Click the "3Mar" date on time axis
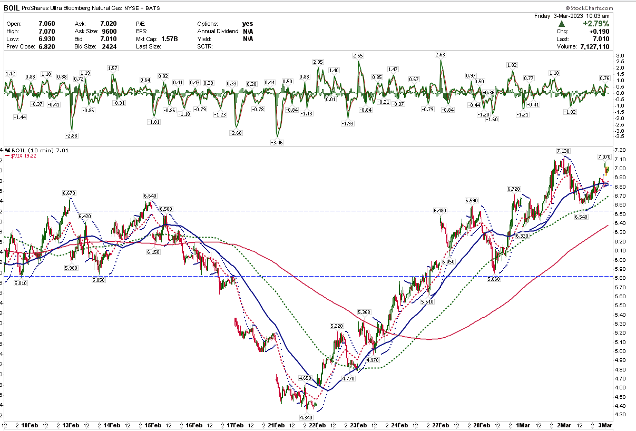Screen dimensions: 636x431 point(604,425)
